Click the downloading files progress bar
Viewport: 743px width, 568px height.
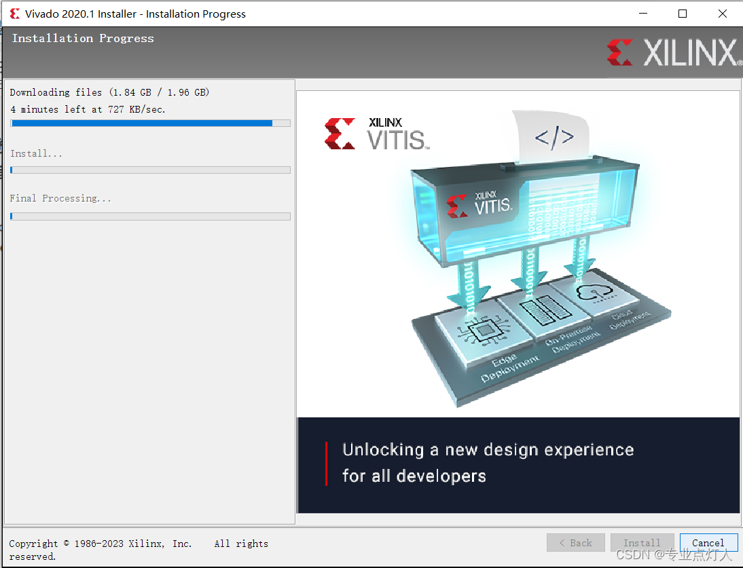[150, 123]
